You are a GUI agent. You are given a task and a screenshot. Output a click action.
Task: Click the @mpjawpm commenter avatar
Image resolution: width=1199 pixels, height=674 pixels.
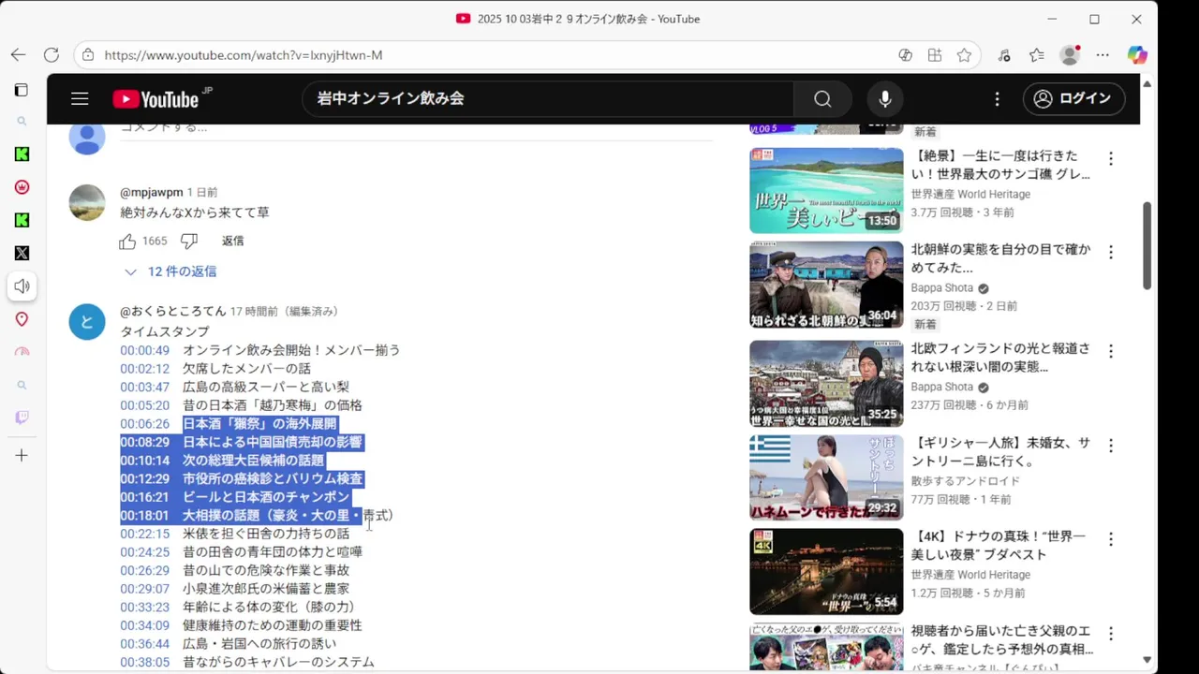pyautogui.click(x=87, y=203)
